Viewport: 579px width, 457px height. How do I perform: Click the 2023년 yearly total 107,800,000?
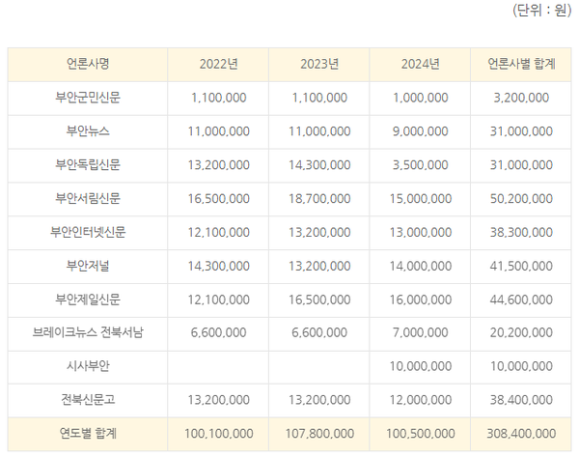(319, 434)
